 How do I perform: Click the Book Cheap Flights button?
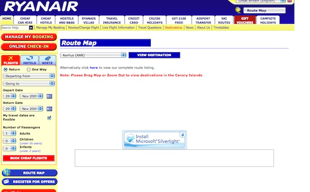point(28,158)
